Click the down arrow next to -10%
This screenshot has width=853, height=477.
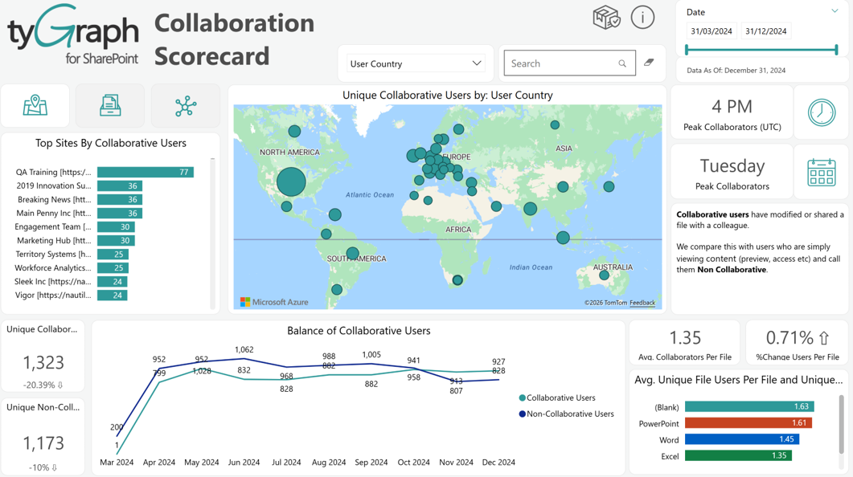55,467
